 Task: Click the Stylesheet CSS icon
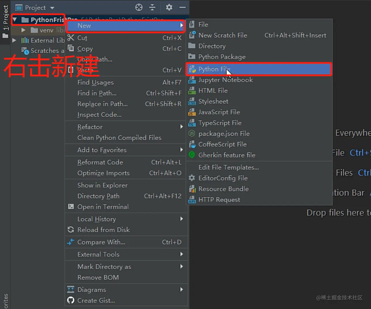(x=192, y=101)
